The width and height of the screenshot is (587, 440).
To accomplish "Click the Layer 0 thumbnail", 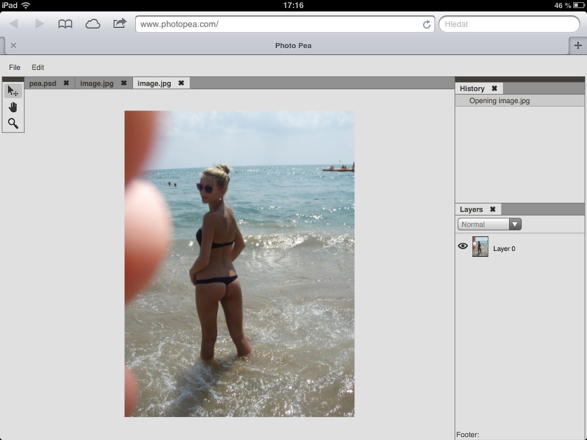I will click(x=480, y=246).
